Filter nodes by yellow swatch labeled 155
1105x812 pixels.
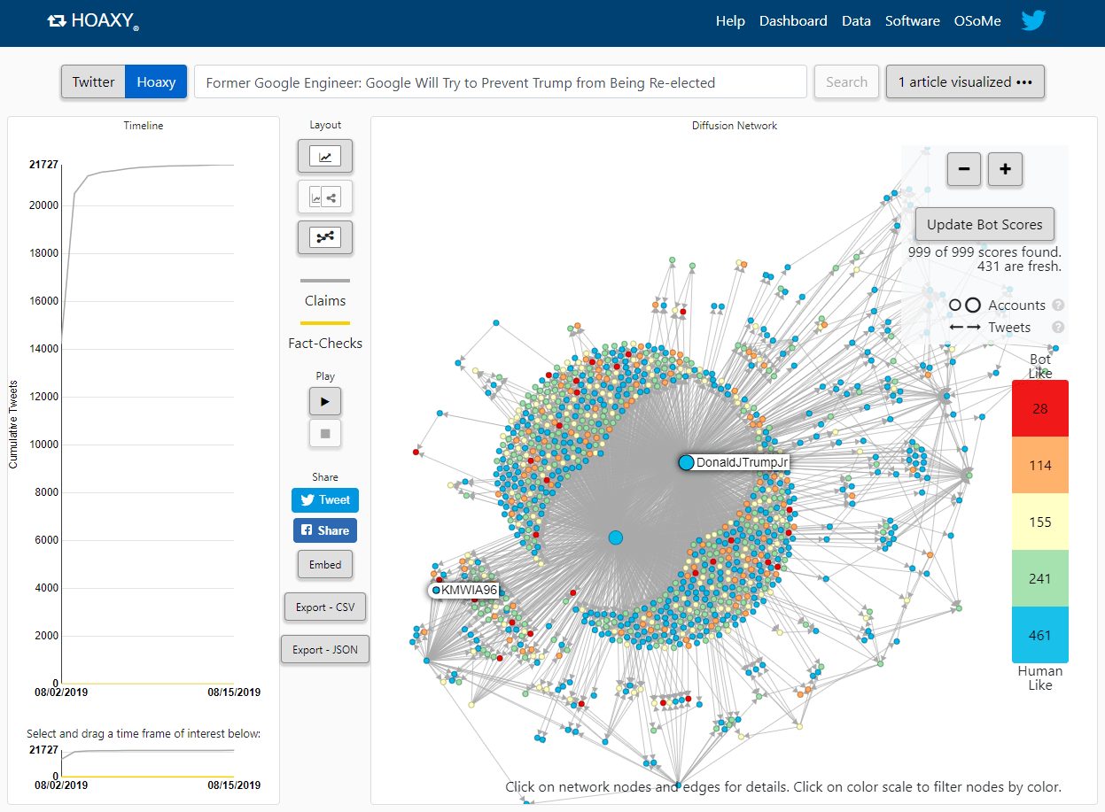pos(1040,522)
